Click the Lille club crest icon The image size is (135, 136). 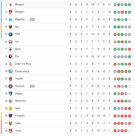11,42
